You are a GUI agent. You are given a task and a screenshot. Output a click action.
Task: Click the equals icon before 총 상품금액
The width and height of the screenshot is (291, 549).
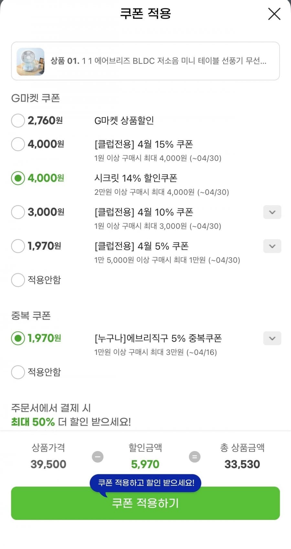195,457
